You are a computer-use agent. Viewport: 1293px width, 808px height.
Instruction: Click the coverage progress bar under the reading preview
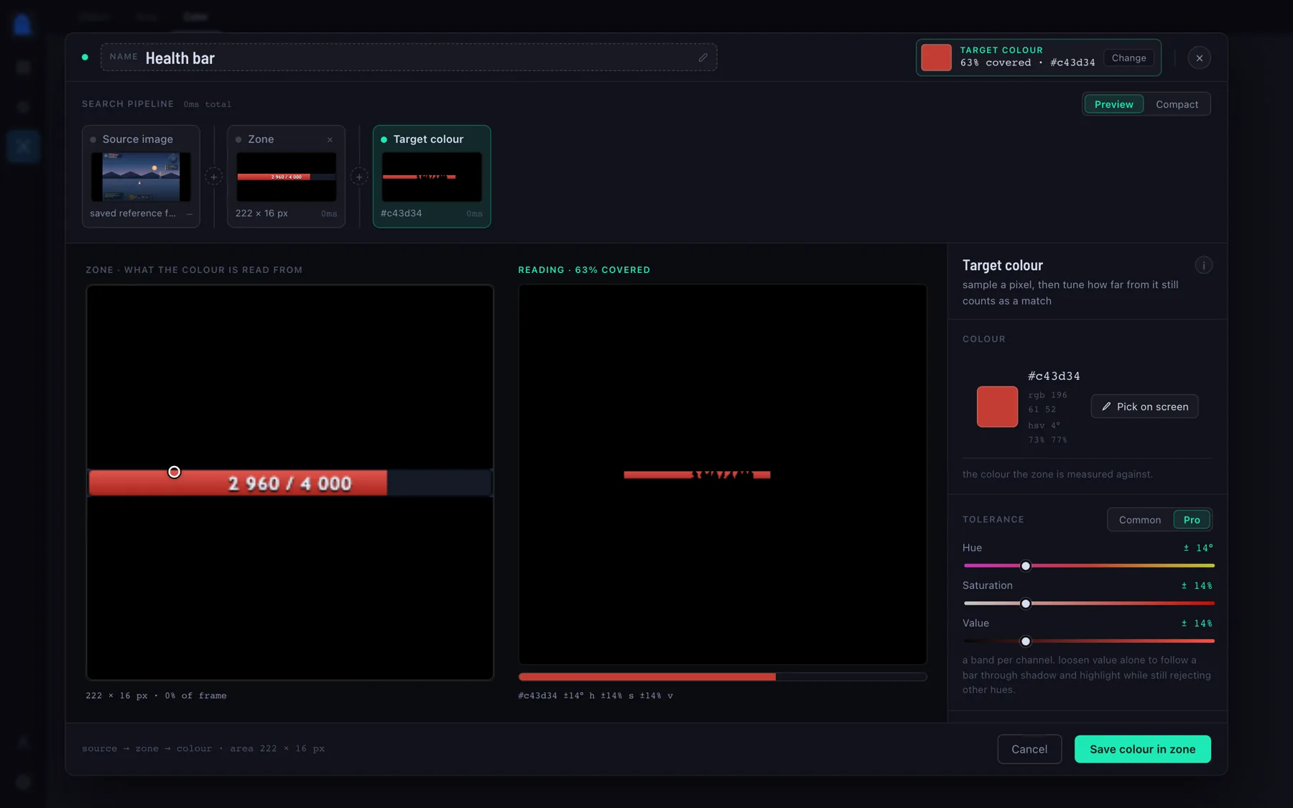(x=723, y=677)
